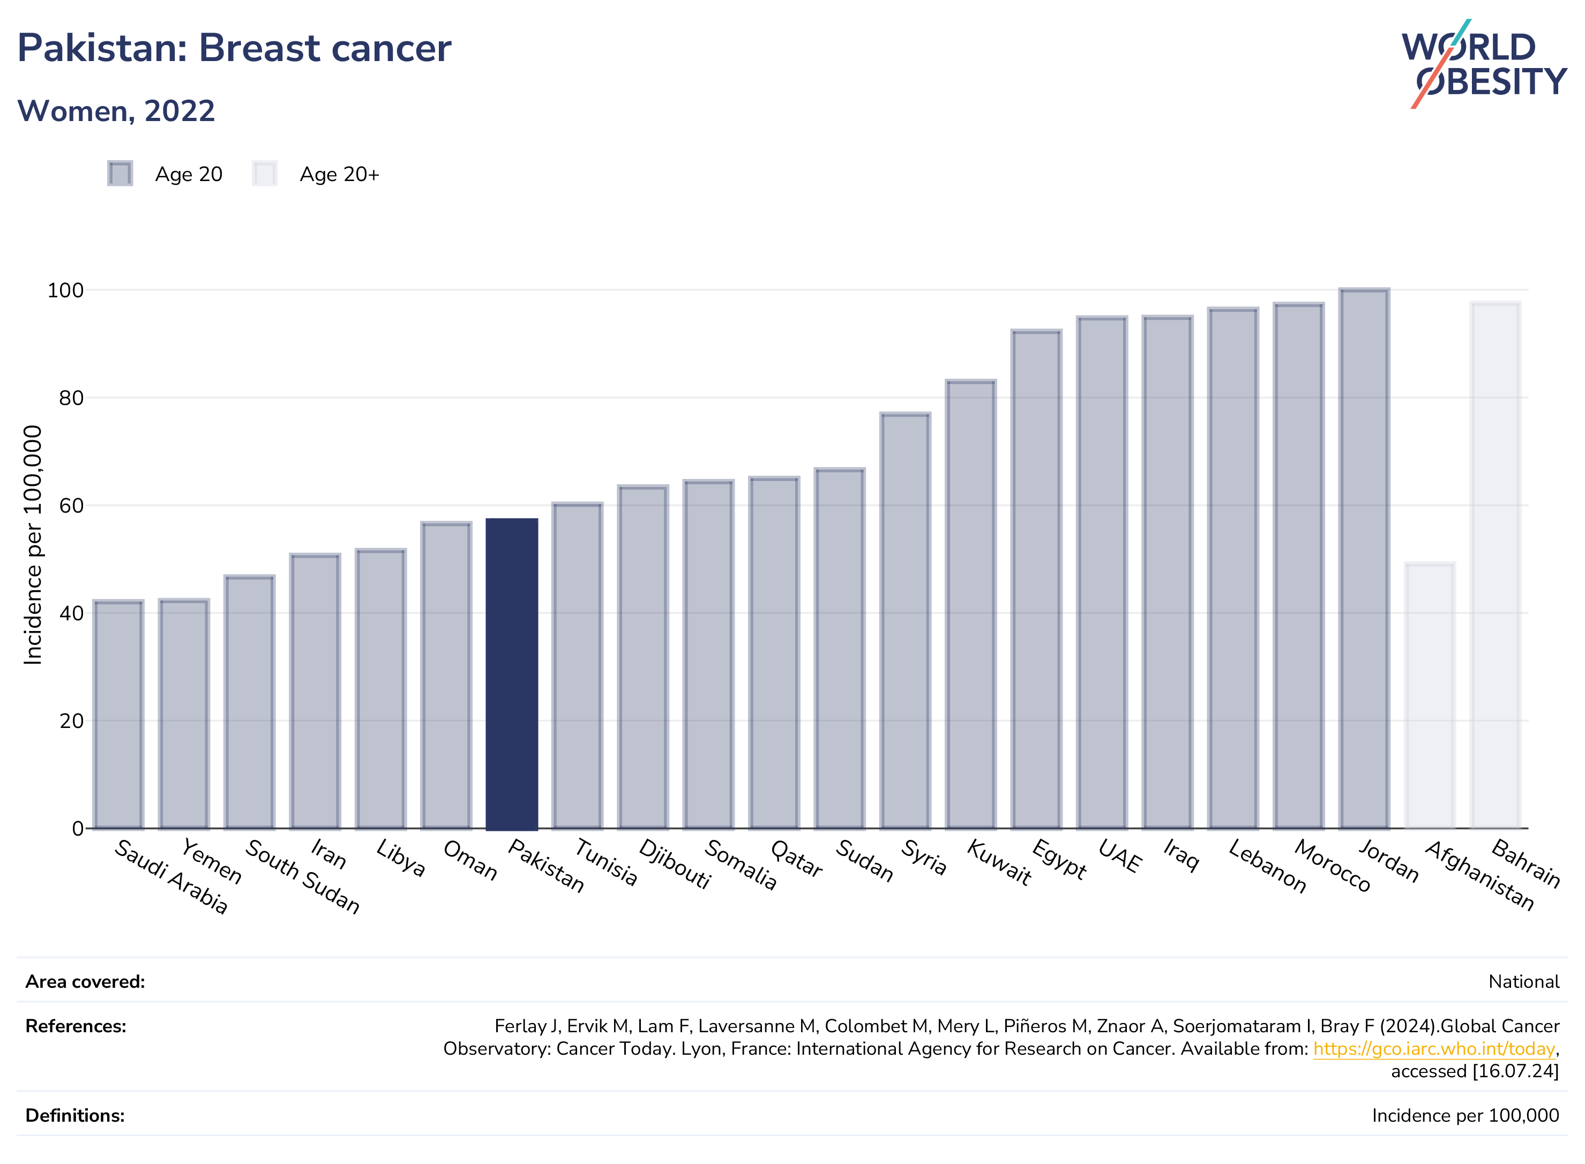The image size is (1585, 1164).
Task: Click the World Obesity logo
Action: coord(1484,64)
